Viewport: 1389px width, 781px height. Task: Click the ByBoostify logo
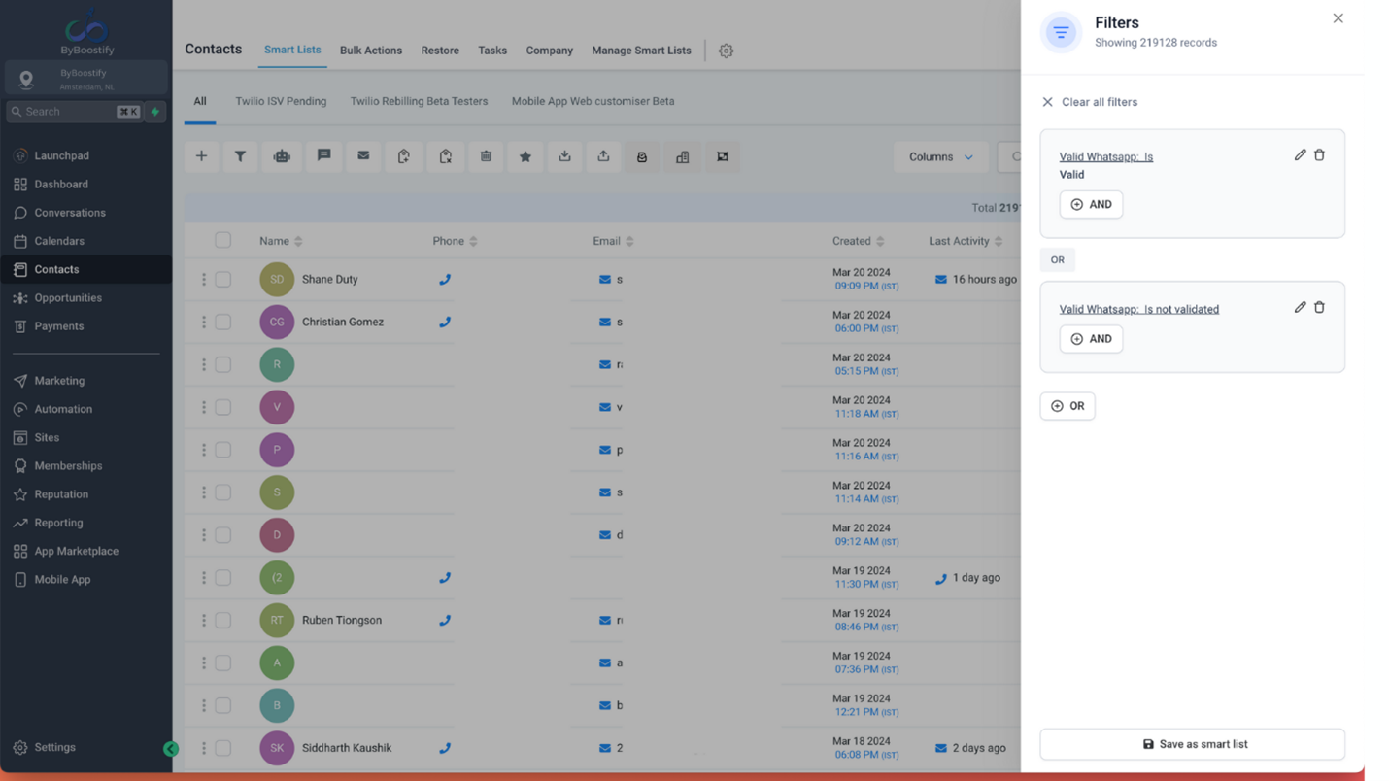click(x=86, y=31)
